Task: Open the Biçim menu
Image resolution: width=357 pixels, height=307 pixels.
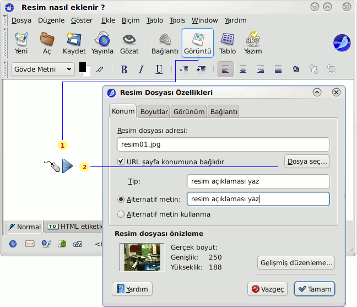Action: 131,20
